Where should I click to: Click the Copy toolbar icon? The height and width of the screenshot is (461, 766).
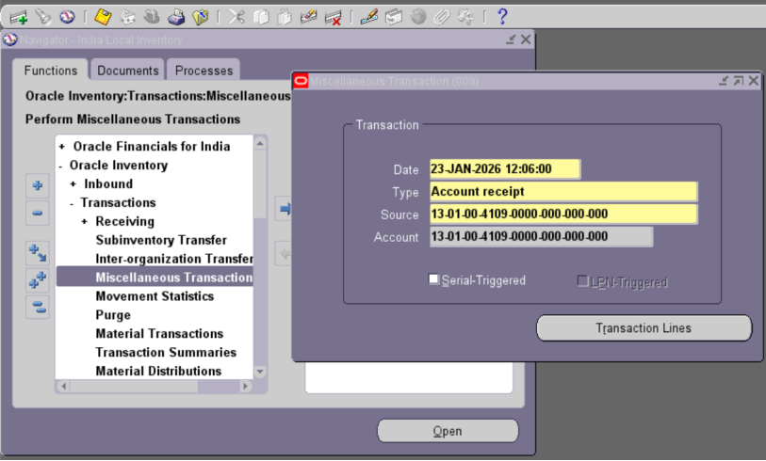261,18
